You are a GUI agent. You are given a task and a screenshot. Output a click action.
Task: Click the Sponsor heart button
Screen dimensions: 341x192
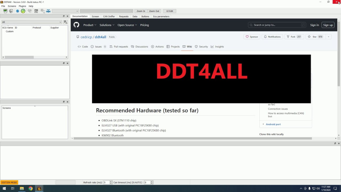(252, 37)
